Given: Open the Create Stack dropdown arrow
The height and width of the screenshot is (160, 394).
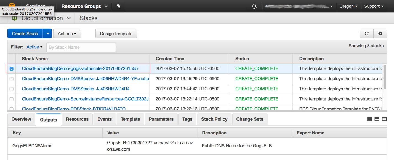Looking at the screenshot, I should point(47,34).
